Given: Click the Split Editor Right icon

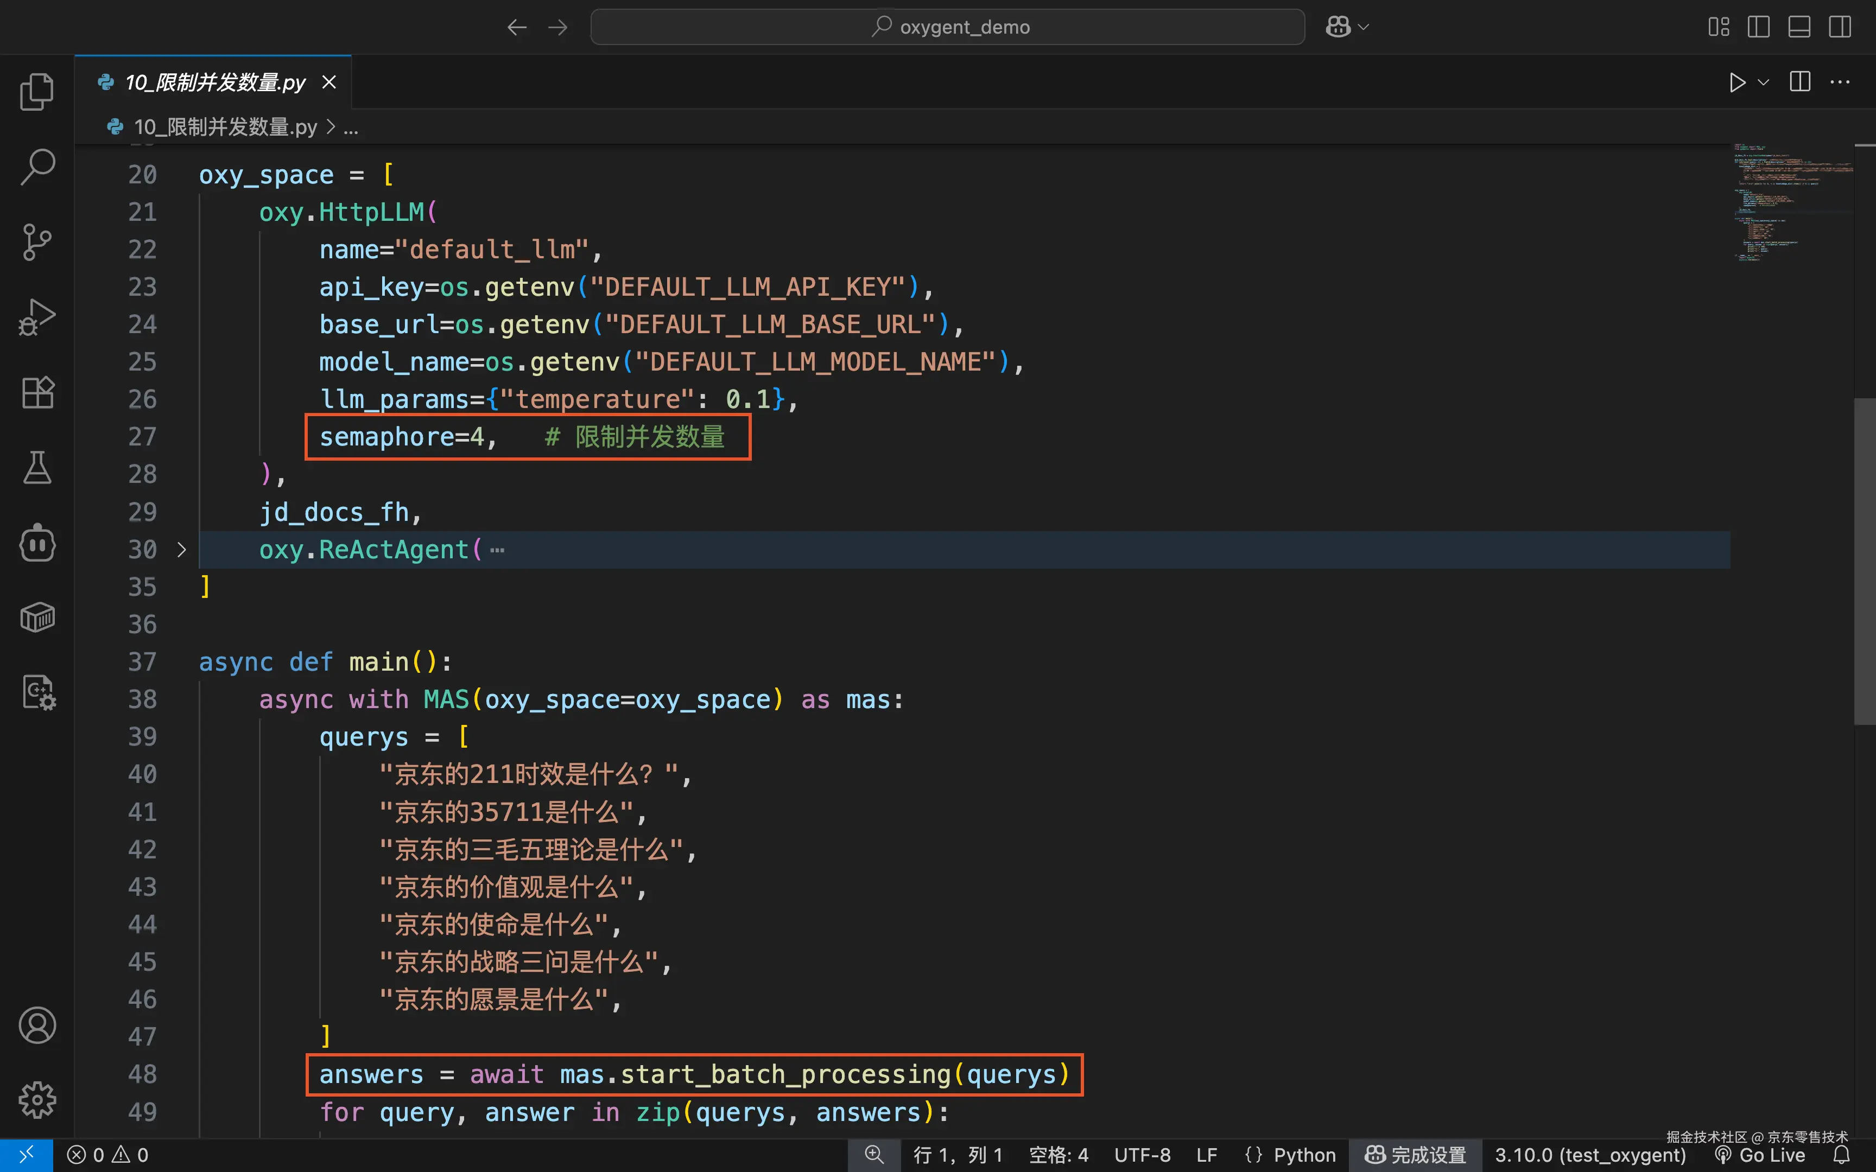Looking at the screenshot, I should point(1800,82).
